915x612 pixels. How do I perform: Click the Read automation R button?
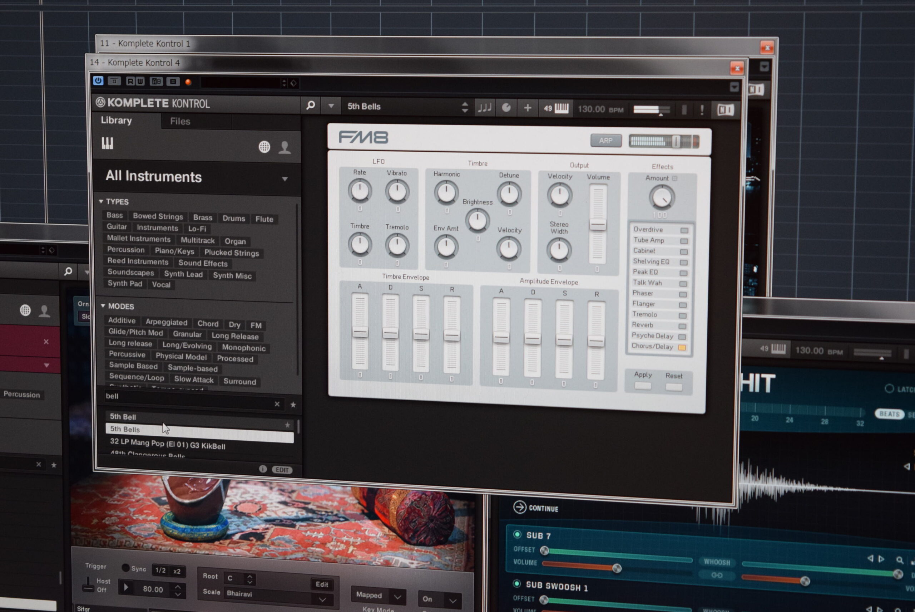coord(130,81)
